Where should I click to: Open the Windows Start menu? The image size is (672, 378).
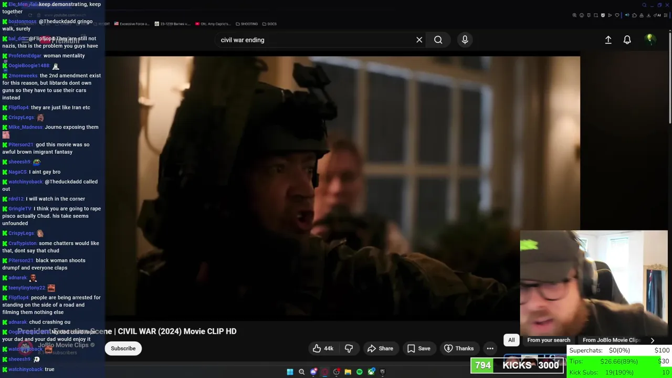(290, 372)
